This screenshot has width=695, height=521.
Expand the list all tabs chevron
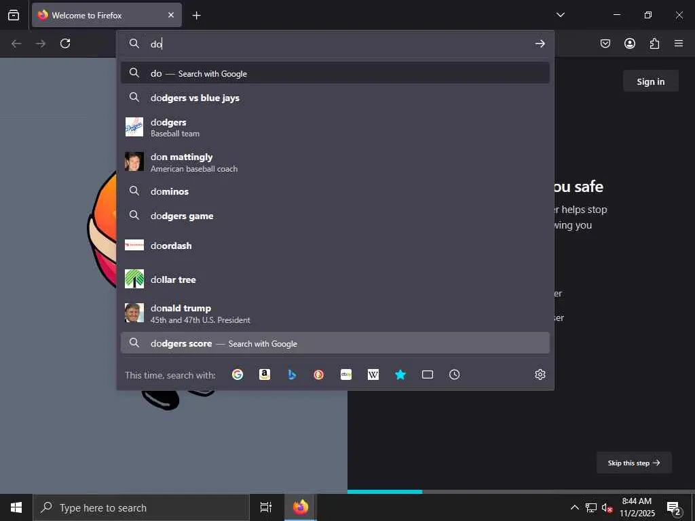click(560, 15)
